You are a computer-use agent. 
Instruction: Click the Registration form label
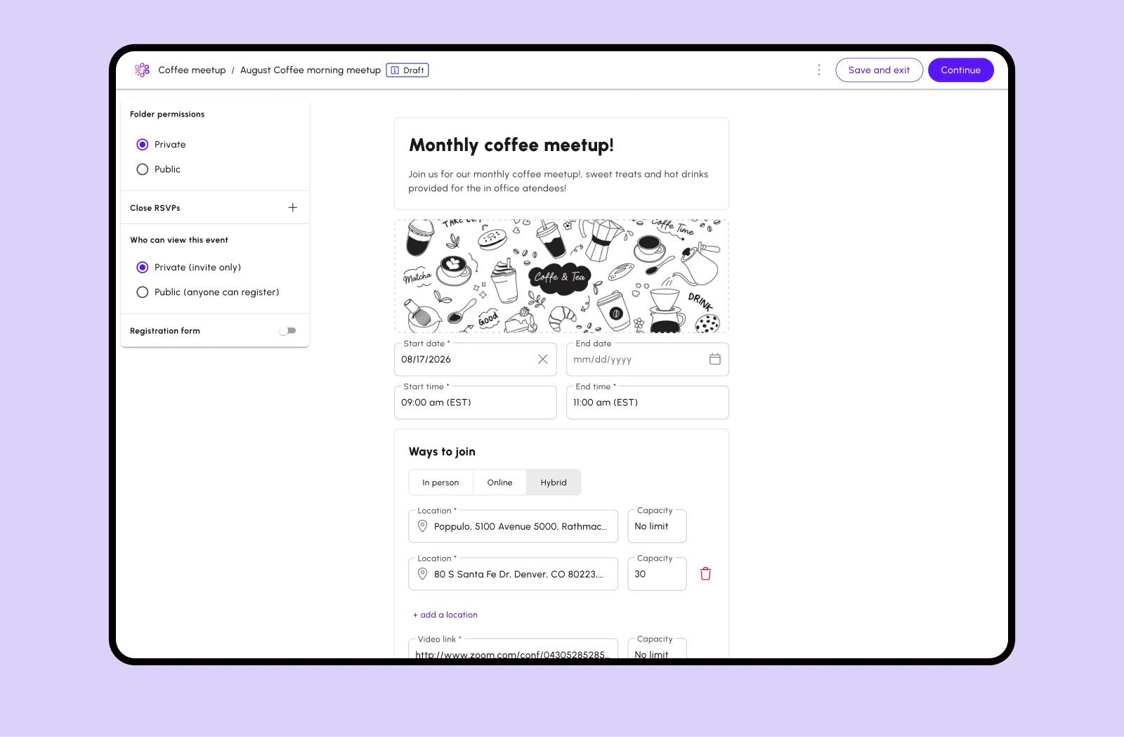tap(165, 331)
